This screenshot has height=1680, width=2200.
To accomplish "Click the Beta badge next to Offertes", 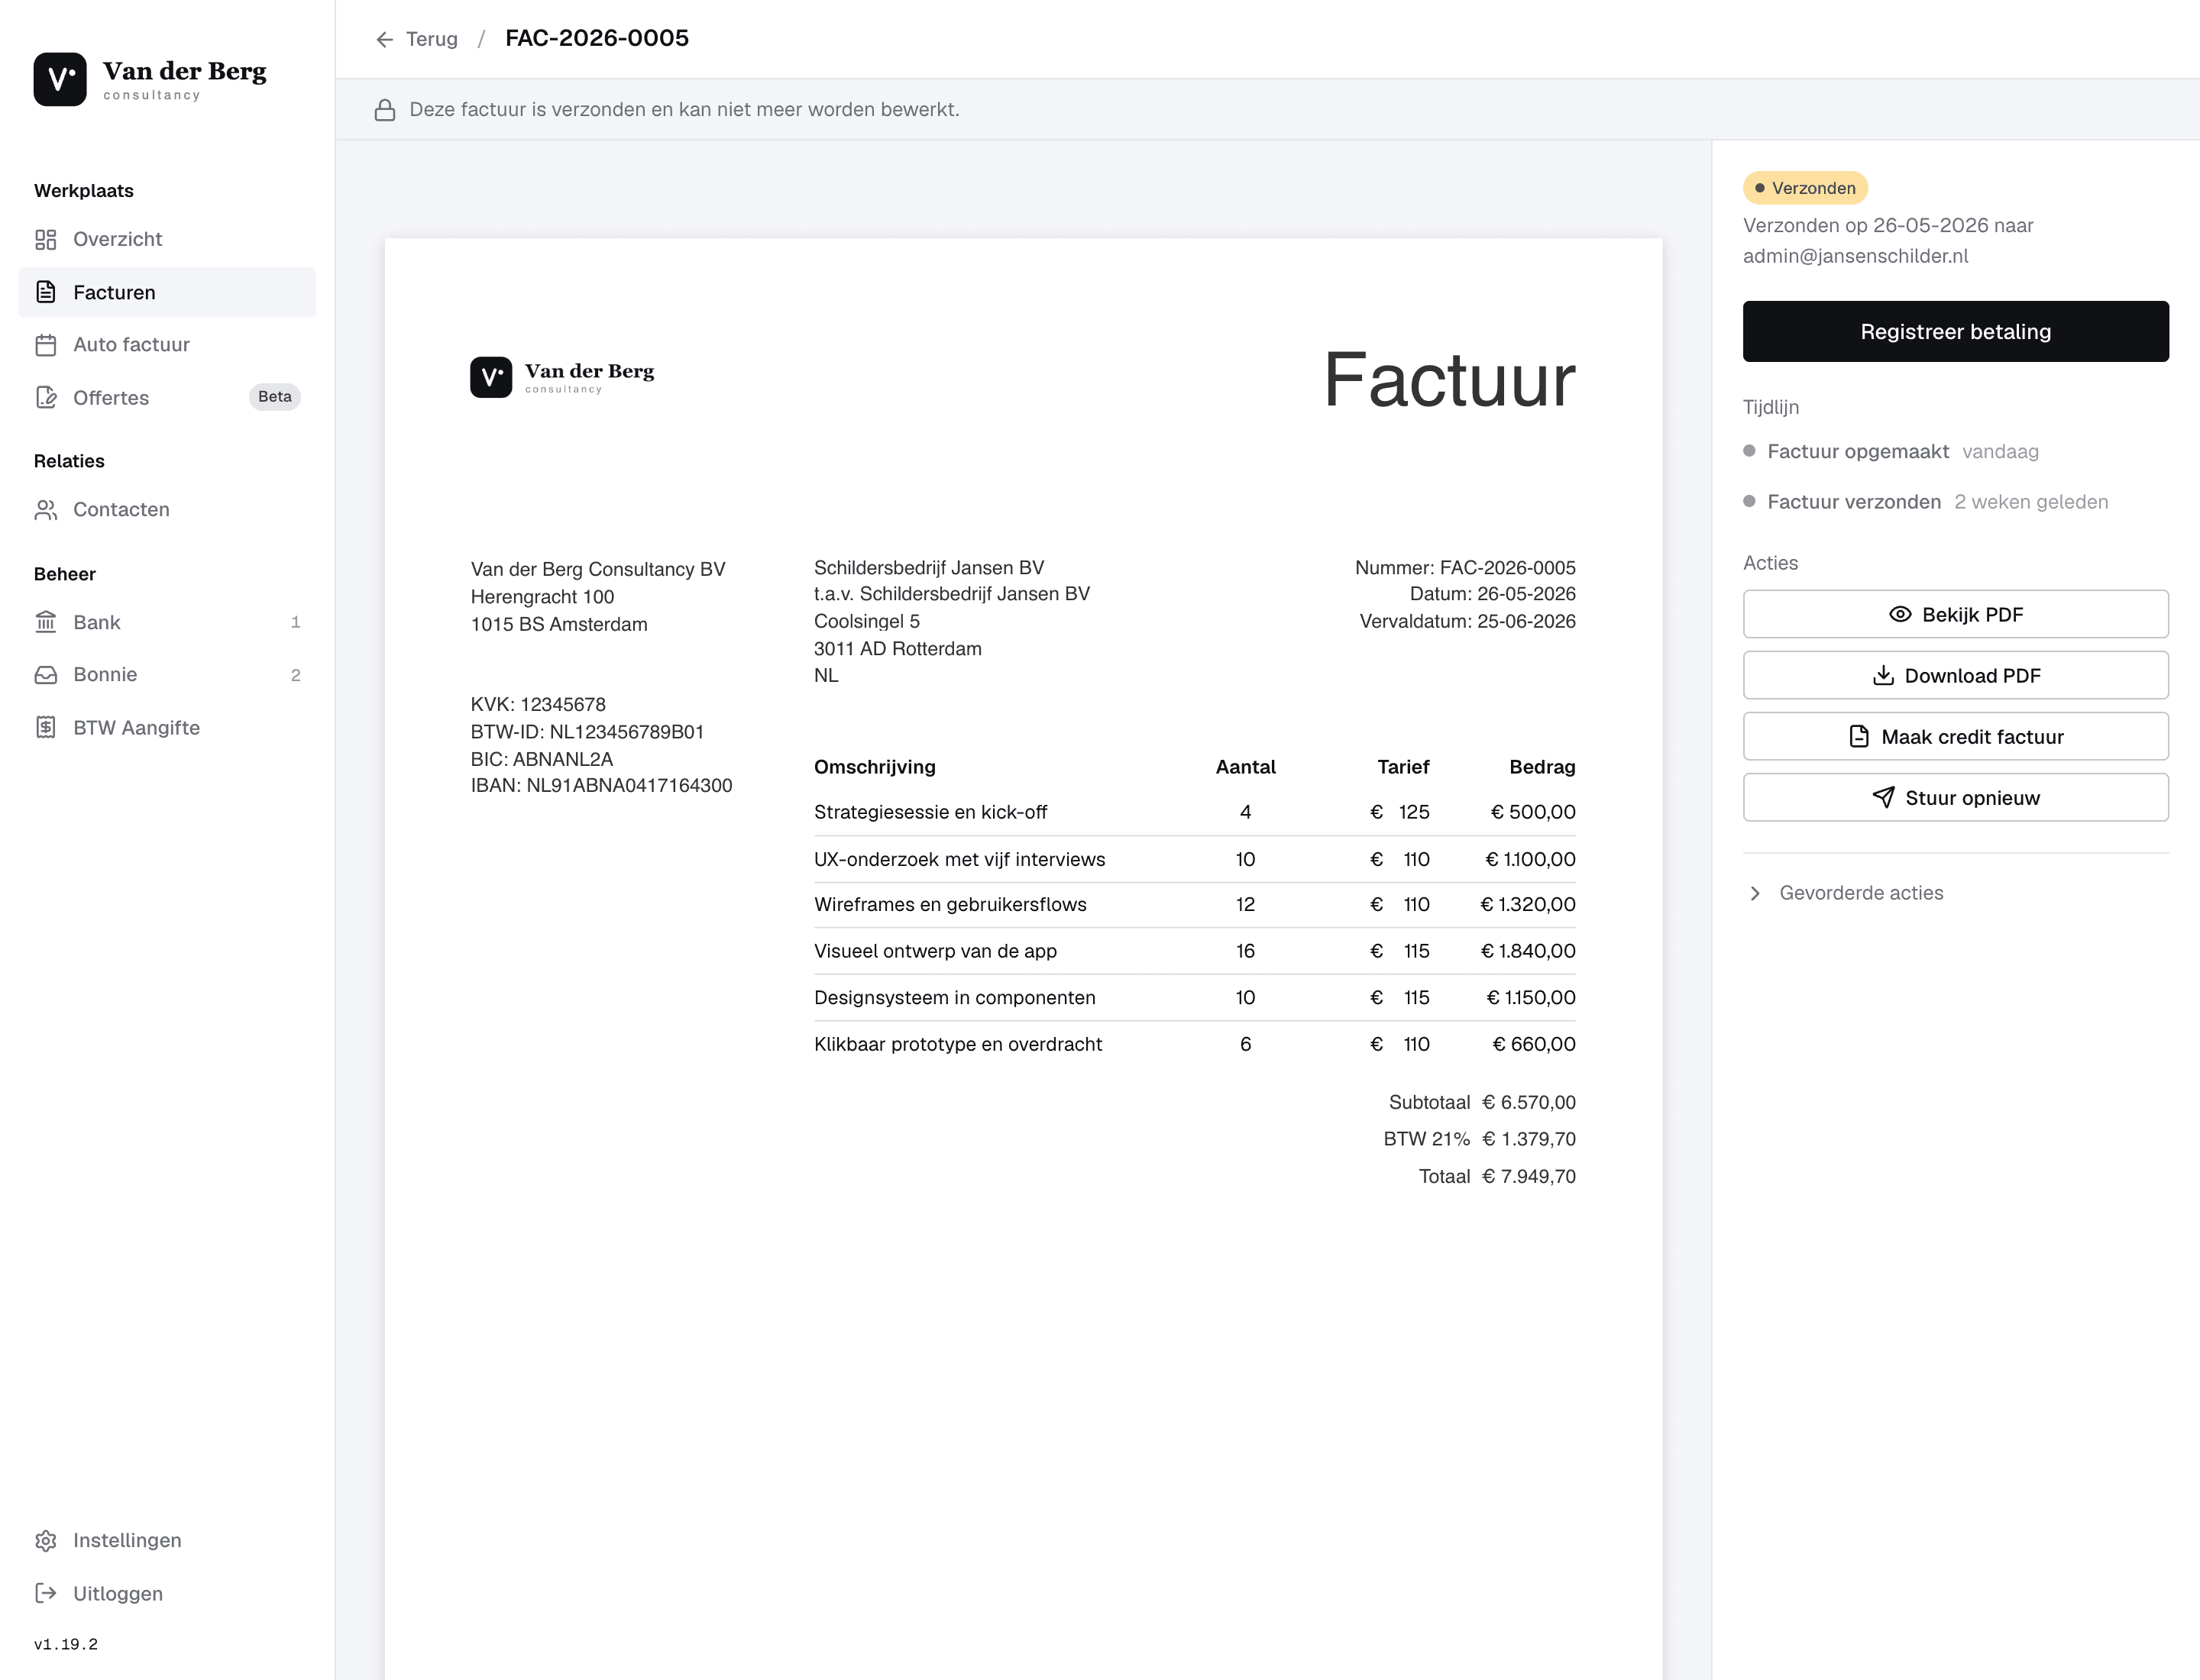I will coord(274,397).
